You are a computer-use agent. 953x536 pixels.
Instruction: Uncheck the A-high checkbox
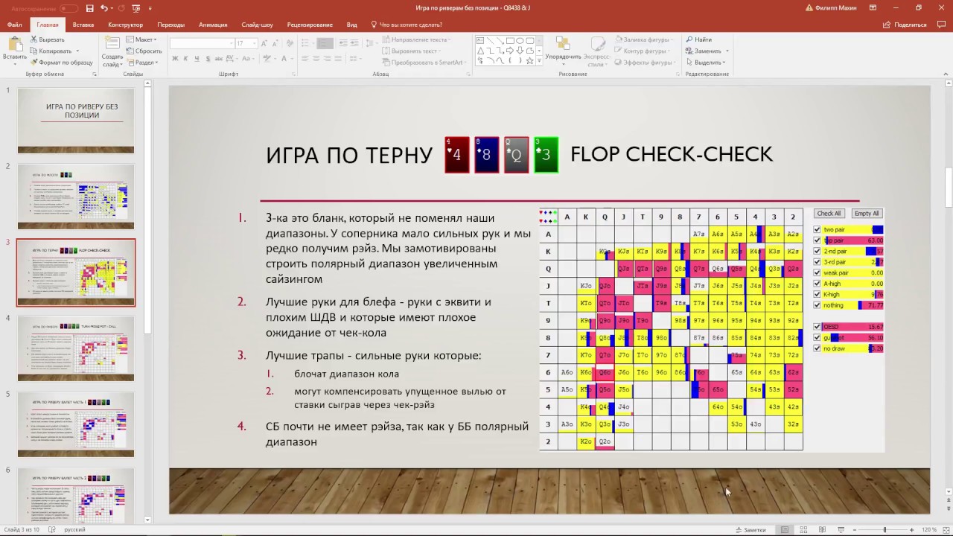click(x=817, y=284)
